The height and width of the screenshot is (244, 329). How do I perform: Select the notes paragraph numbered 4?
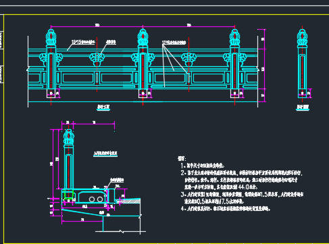pyautogui.click(x=226, y=209)
